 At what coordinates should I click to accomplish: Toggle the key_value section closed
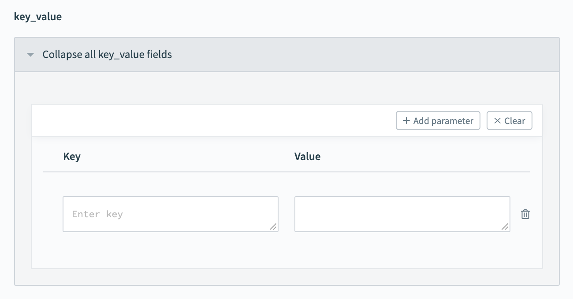(x=108, y=55)
